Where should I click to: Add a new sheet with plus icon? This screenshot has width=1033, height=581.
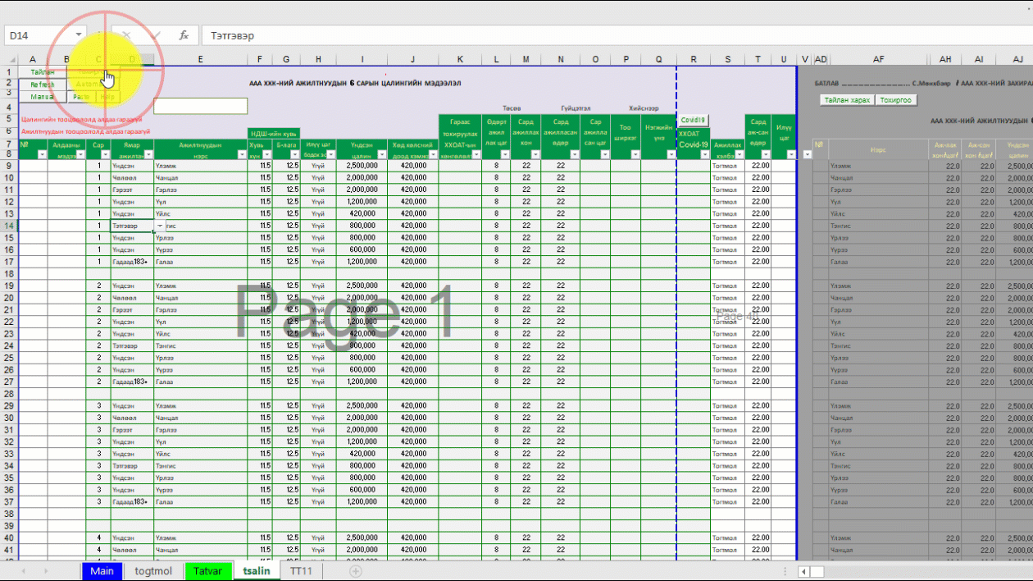click(355, 571)
